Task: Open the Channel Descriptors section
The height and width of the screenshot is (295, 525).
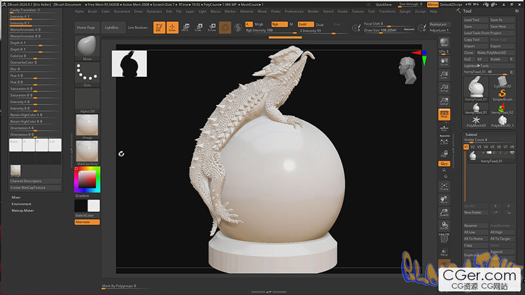Action: coord(35,181)
